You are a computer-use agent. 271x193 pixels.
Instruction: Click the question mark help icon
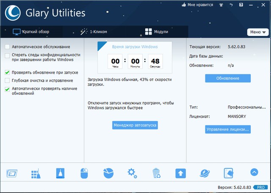(241, 5)
